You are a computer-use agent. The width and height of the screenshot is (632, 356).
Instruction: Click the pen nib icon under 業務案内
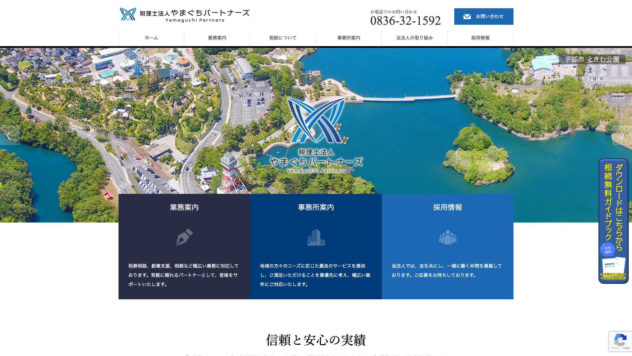click(x=184, y=237)
